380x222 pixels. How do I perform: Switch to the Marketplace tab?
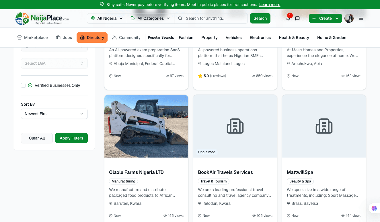point(32,38)
